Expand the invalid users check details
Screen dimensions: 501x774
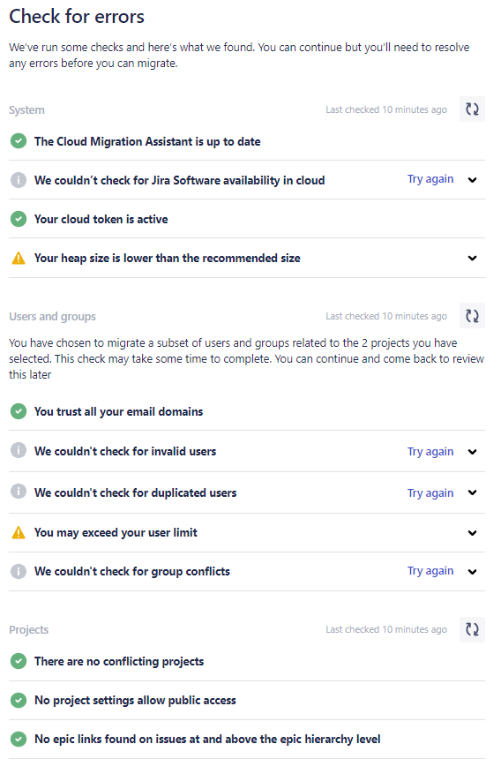(473, 452)
